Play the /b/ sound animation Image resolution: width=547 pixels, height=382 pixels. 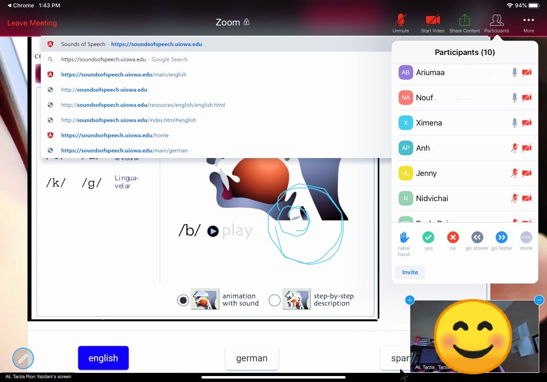click(x=213, y=231)
